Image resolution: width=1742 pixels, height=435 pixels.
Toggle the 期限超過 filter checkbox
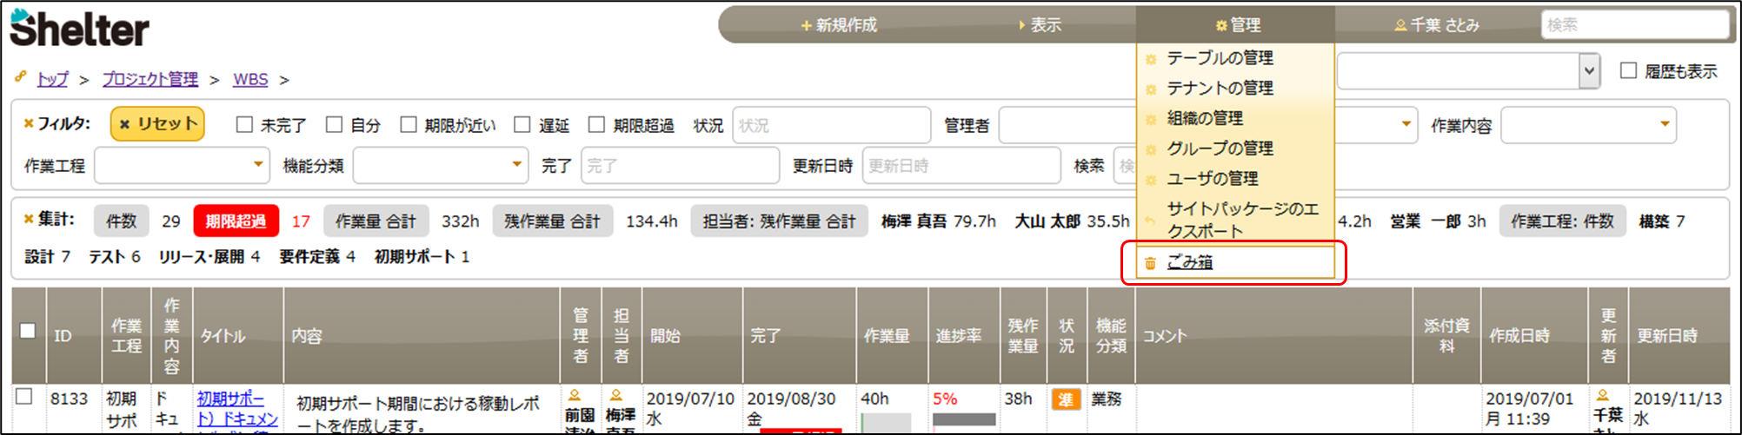[596, 125]
